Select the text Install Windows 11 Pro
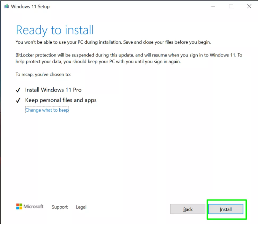The height and width of the screenshot is (225, 259). [x=54, y=90]
